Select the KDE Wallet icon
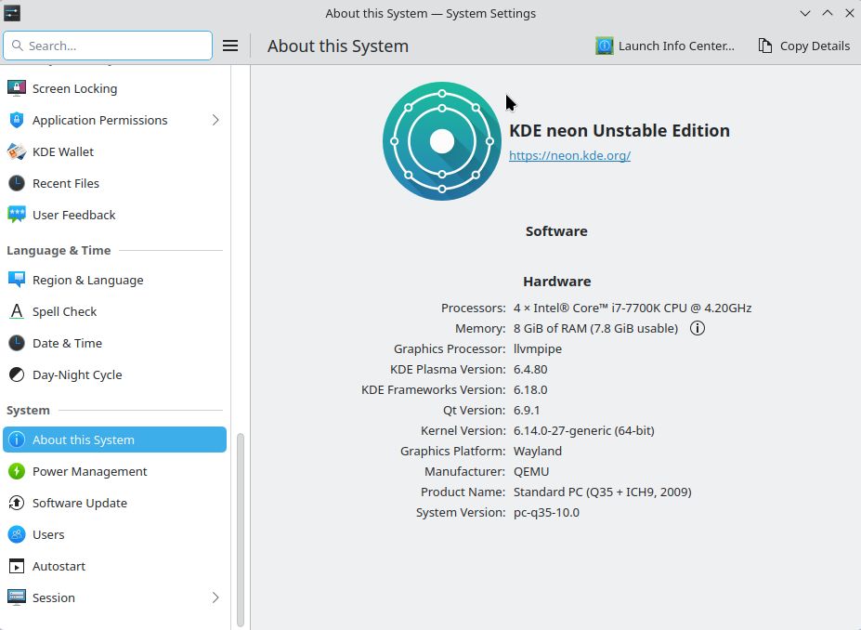This screenshot has height=630, width=861. pos(17,151)
